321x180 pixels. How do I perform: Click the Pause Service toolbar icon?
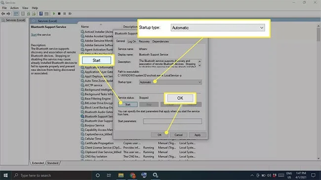click(65, 14)
